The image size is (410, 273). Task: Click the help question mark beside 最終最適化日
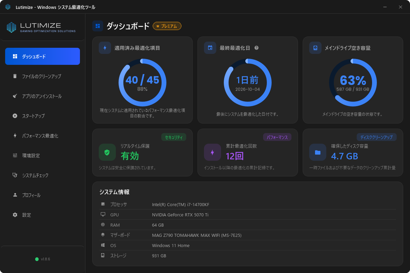click(257, 48)
